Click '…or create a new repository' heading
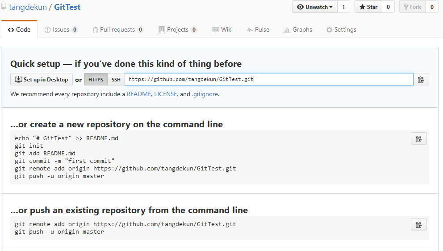 117,125
